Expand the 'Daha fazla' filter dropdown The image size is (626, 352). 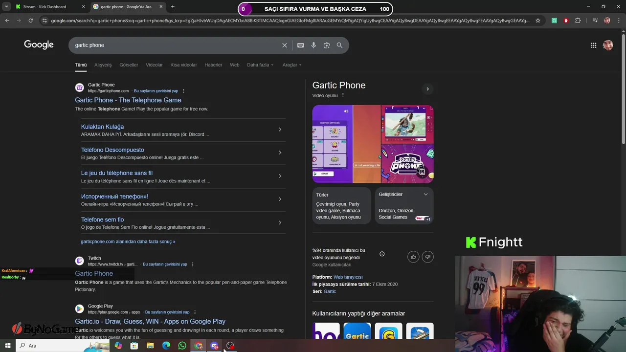click(x=260, y=65)
